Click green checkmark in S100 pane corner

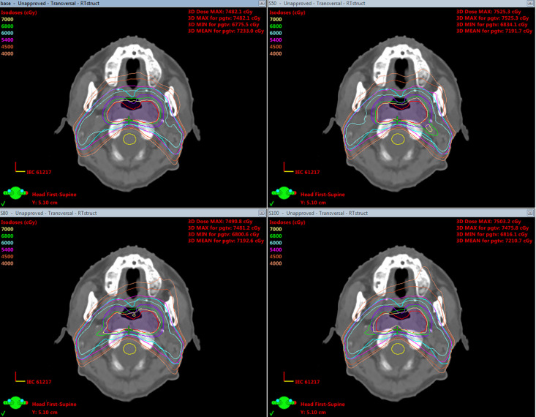(272, 413)
